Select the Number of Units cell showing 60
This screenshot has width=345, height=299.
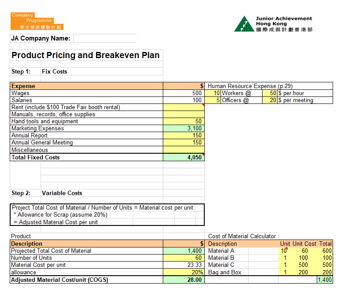(x=184, y=258)
